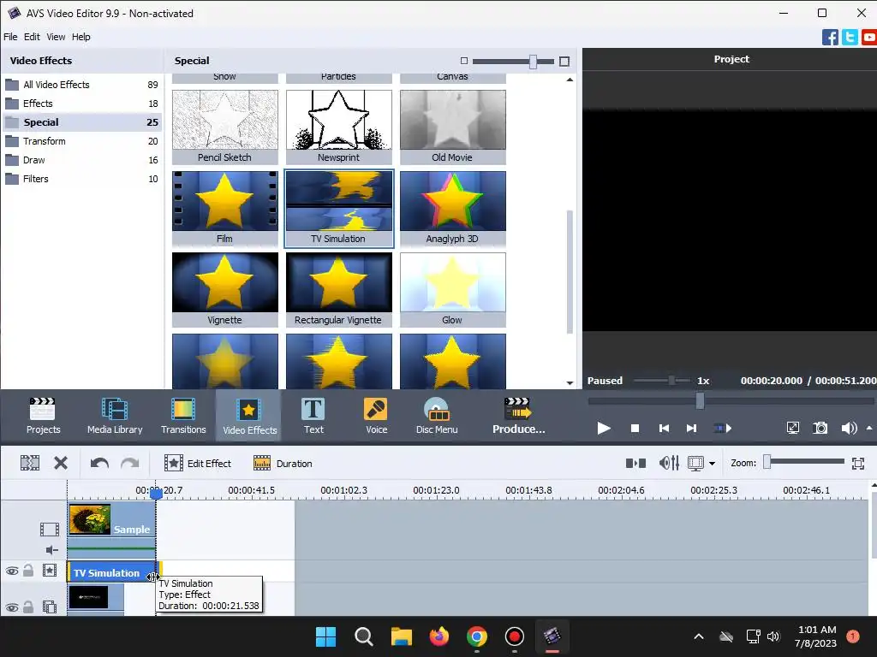Go to next frame

pos(692,429)
